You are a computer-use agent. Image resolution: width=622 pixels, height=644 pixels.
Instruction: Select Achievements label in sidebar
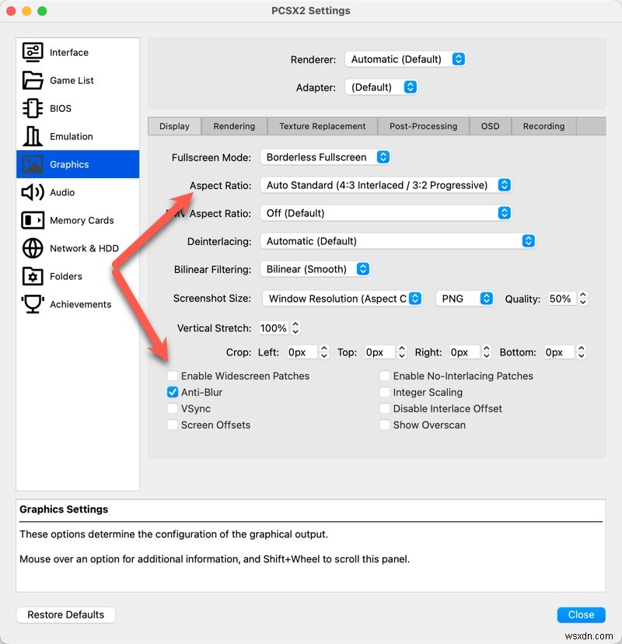[80, 304]
